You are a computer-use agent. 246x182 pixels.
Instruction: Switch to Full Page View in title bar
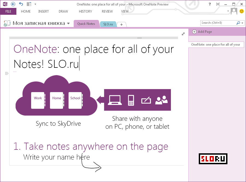pyautogui.click(x=218, y=4)
